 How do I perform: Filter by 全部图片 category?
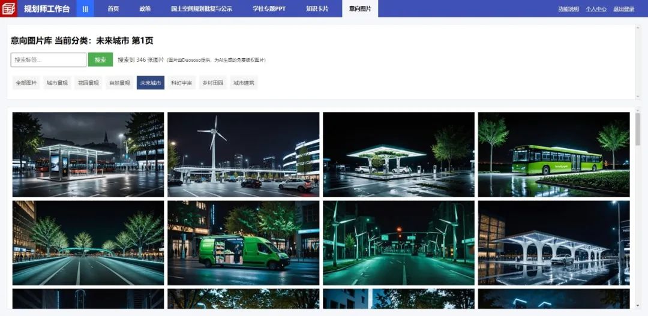(26, 83)
